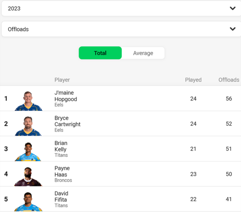The height and width of the screenshot is (212, 241).
Task: Select the Total toggle
Action: 100,53
